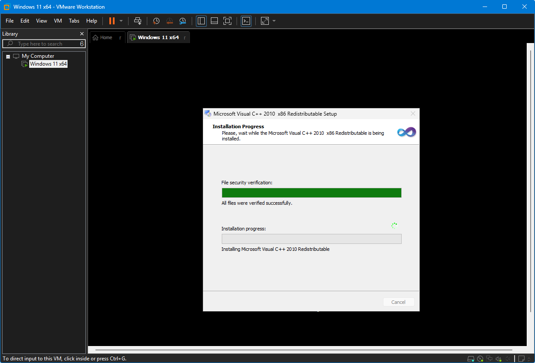
Task: Toggle the console view icon
Action: (x=246, y=21)
